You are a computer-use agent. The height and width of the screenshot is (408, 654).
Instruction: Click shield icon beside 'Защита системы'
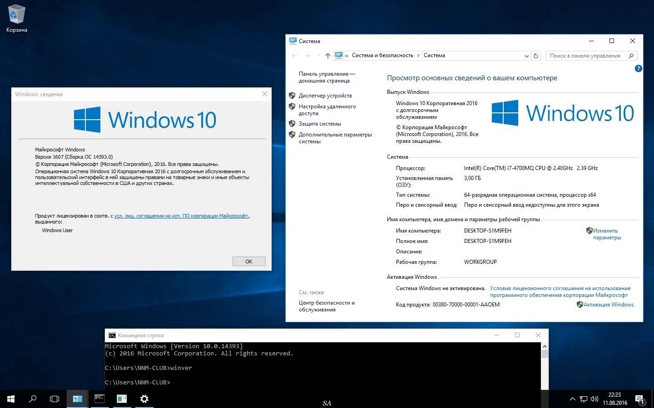click(x=292, y=123)
